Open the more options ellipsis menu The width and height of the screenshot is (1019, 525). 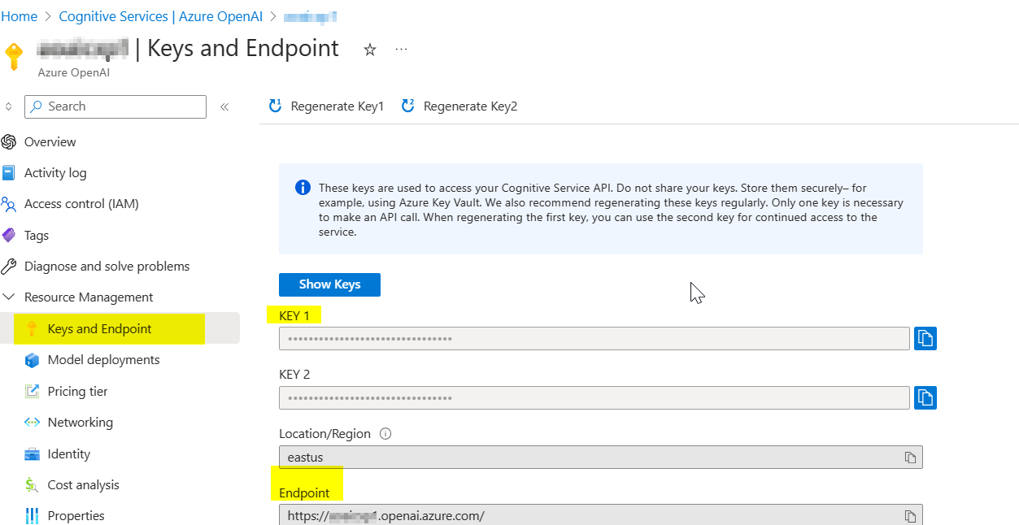401,49
